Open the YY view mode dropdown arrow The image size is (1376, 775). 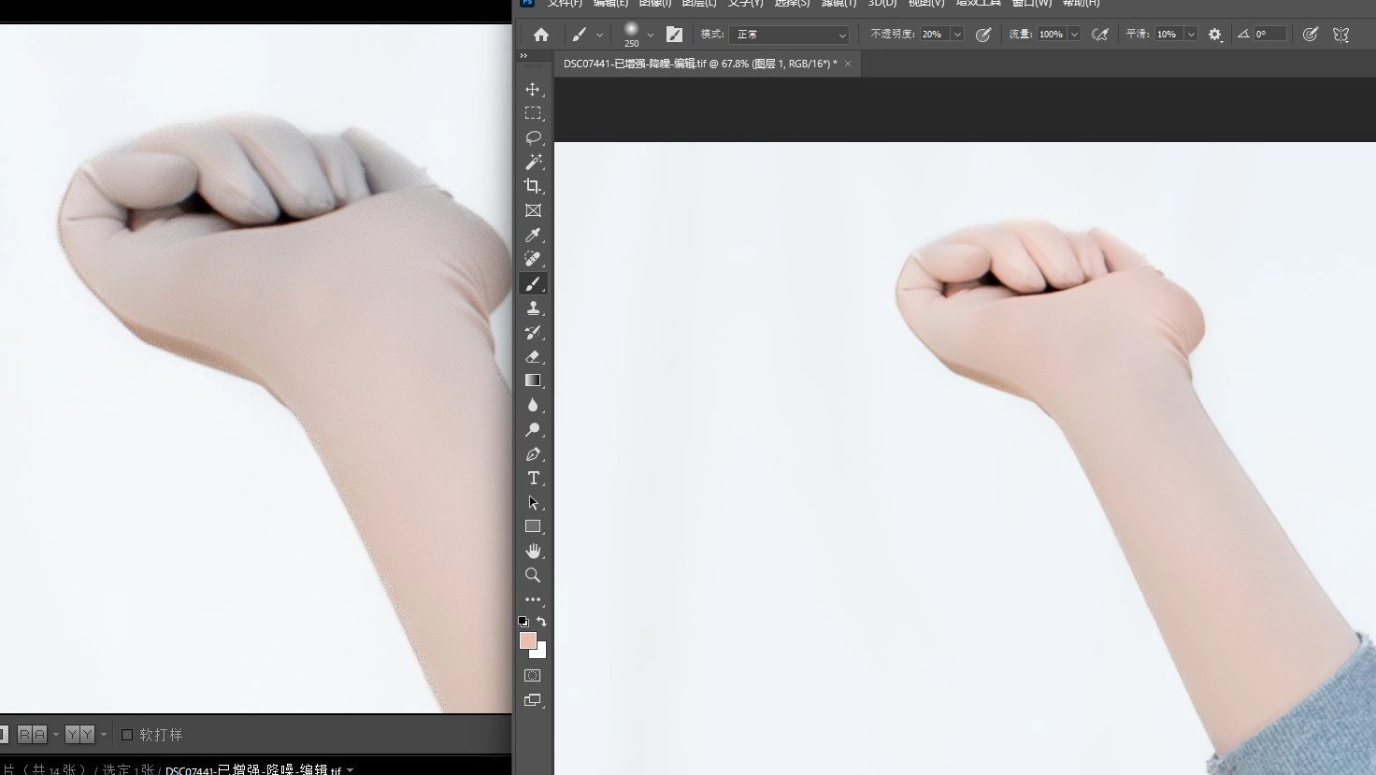tap(103, 735)
